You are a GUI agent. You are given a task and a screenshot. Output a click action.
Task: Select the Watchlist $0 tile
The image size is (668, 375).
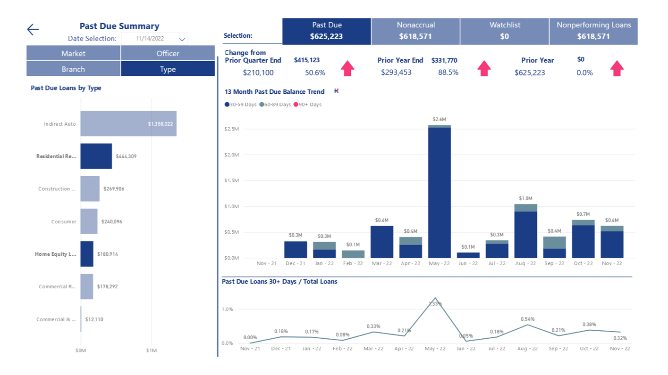(x=504, y=31)
